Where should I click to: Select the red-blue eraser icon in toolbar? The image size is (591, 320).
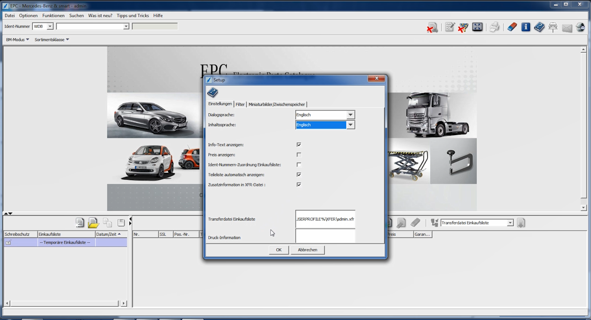[x=512, y=27]
